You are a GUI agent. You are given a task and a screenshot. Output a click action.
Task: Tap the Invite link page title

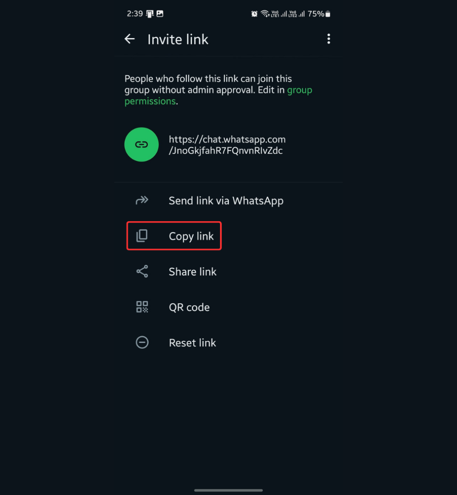178,39
